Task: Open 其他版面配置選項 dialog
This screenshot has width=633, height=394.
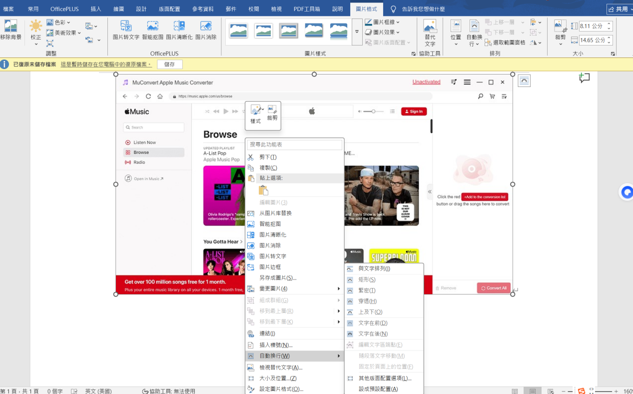Action: click(x=384, y=378)
